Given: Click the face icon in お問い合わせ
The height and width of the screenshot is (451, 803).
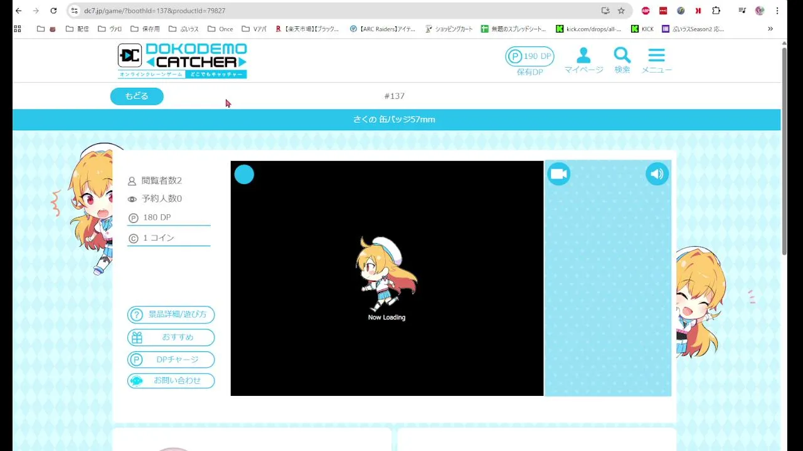Looking at the screenshot, I should click(x=136, y=380).
